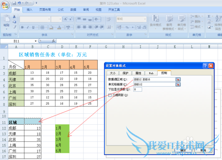Click the Save icon in quick access toolbar
222x160 pixels.
tap(14, 3)
